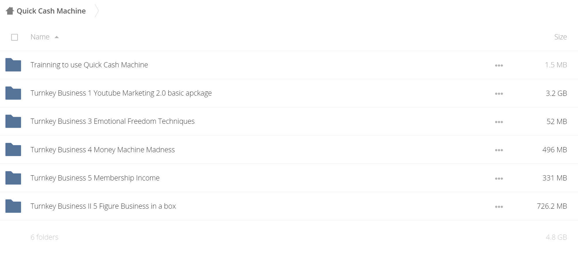Screen dimensions: 578x255
Task: Open more actions for Membership Income folder
Action: click(499, 178)
